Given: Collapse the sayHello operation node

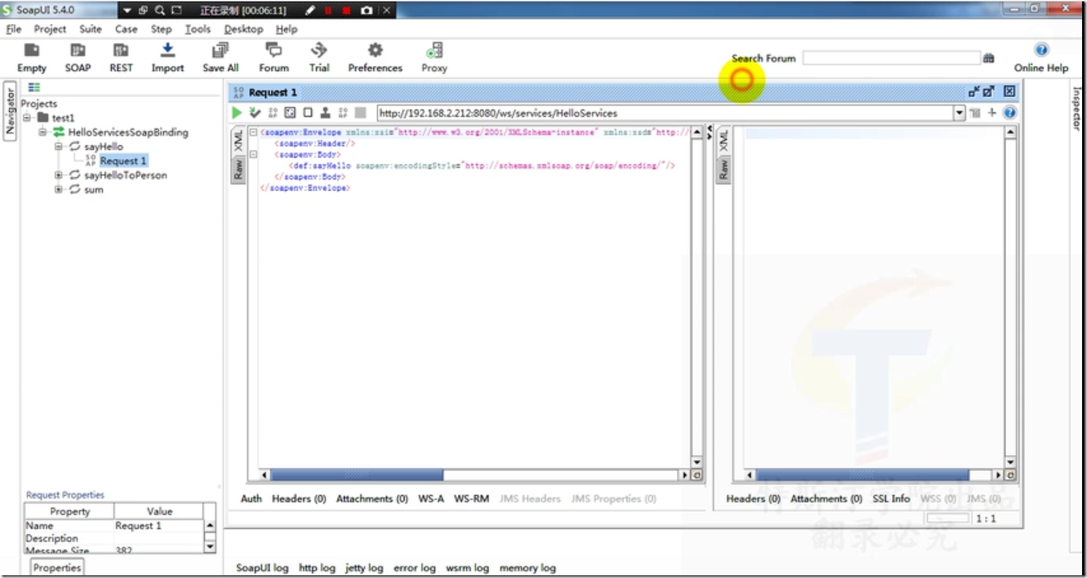Looking at the screenshot, I should coord(58,146).
